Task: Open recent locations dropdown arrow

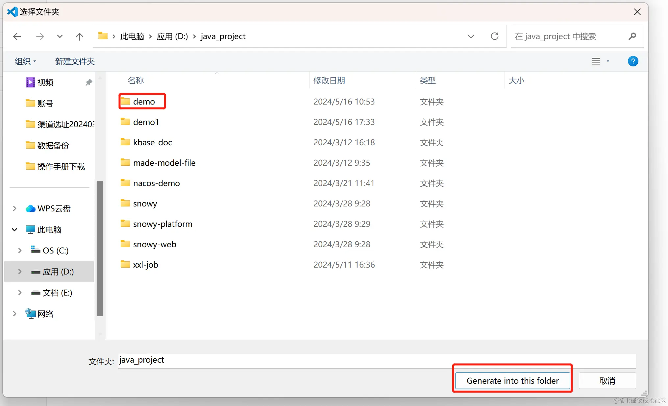Action: (x=60, y=36)
